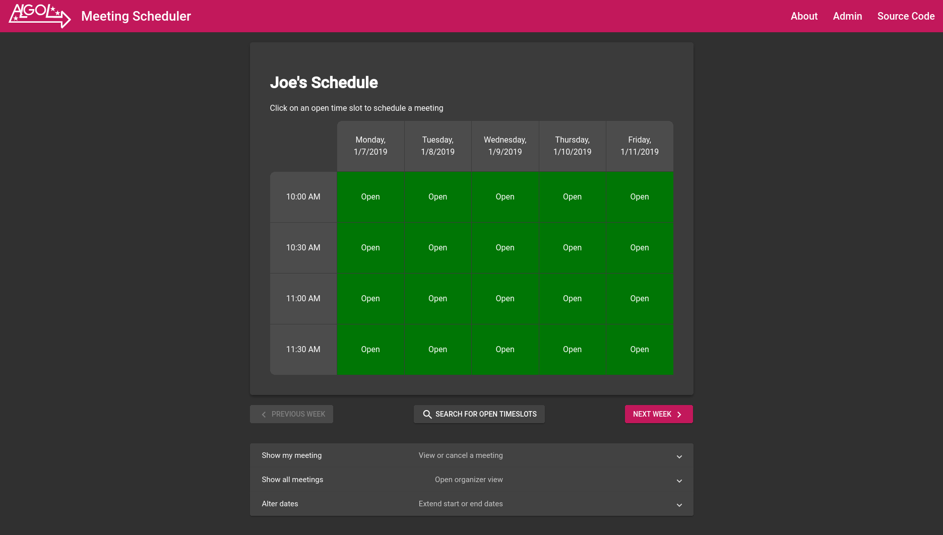The width and height of the screenshot is (943, 535).
Task: Book the Wednesday 11:00 AM open slot
Action: coord(505,299)
